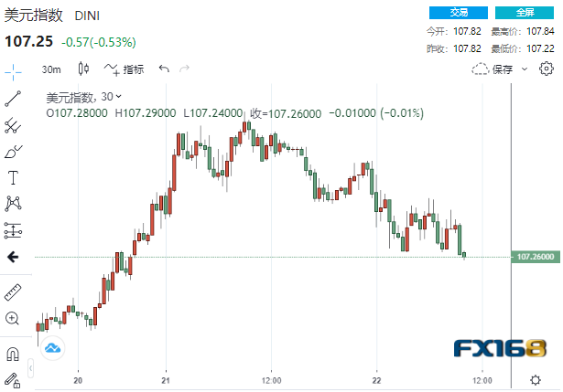This screenshot has height=392, width=563.
Task: Expand the 保存 save options chevron
Action: coord(525,69)
